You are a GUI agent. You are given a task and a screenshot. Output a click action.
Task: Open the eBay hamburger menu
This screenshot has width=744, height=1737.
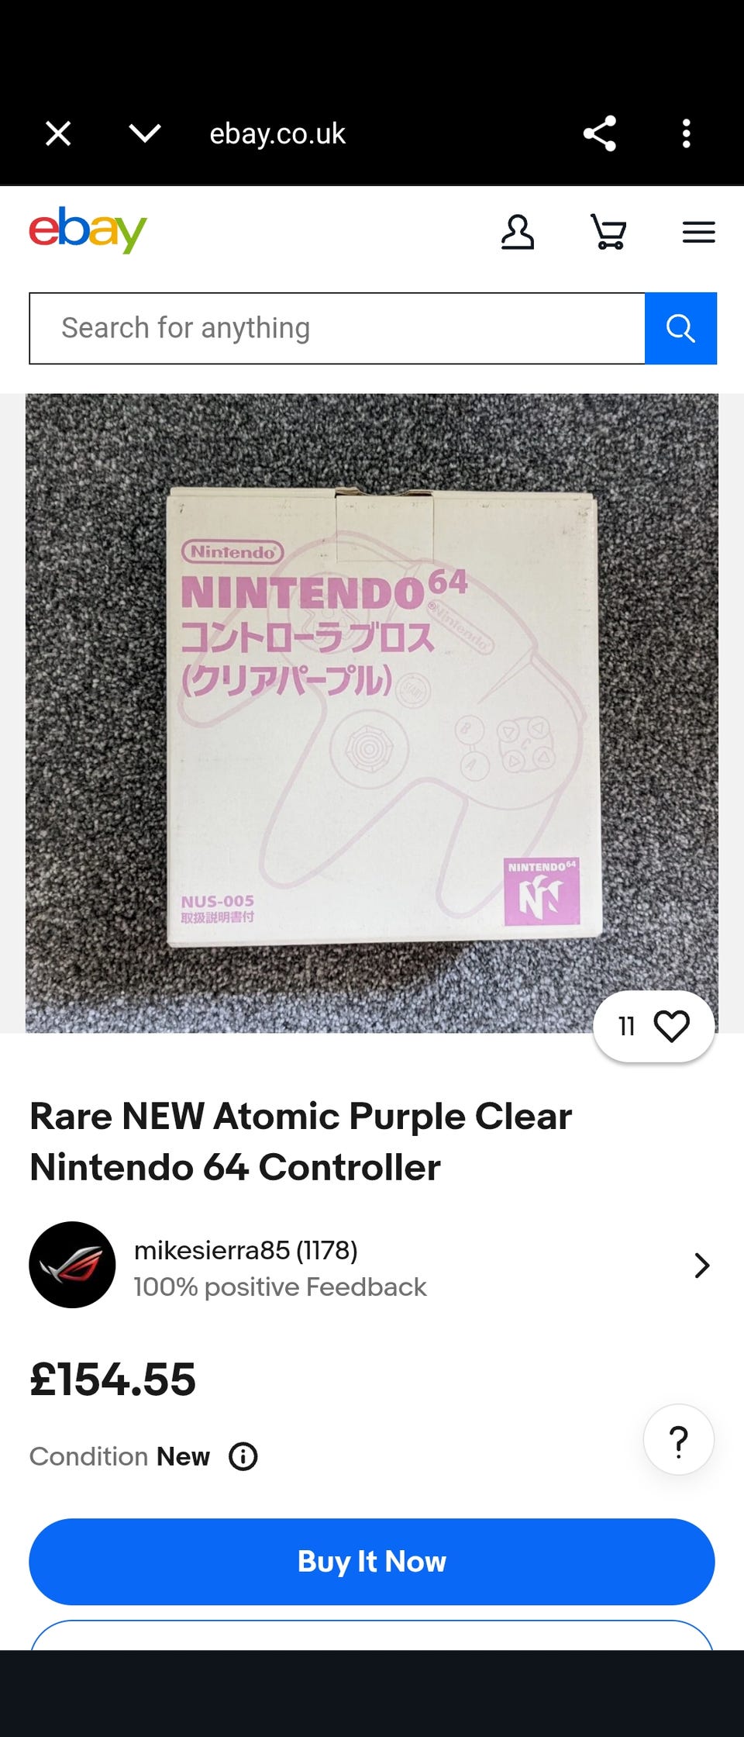tap(699, 232)
